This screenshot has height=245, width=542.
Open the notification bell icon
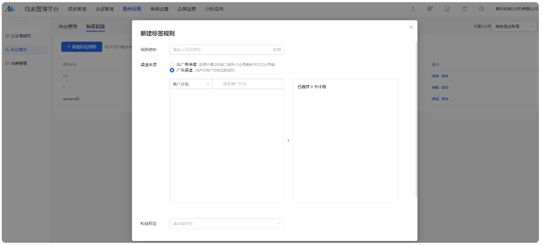(x=464, y=9)
